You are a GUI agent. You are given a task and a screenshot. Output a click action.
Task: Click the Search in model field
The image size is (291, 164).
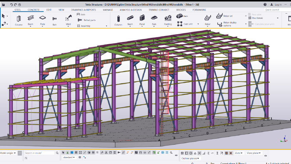pyautogui.click(x=39, y=153)
